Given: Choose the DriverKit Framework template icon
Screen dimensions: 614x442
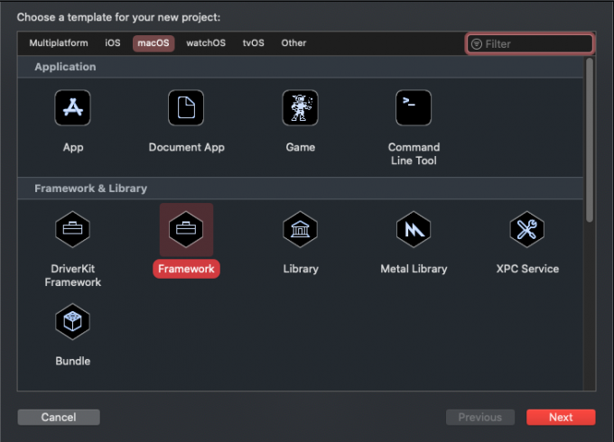Looking at the screenshot, I should click(x=72, y=230).
